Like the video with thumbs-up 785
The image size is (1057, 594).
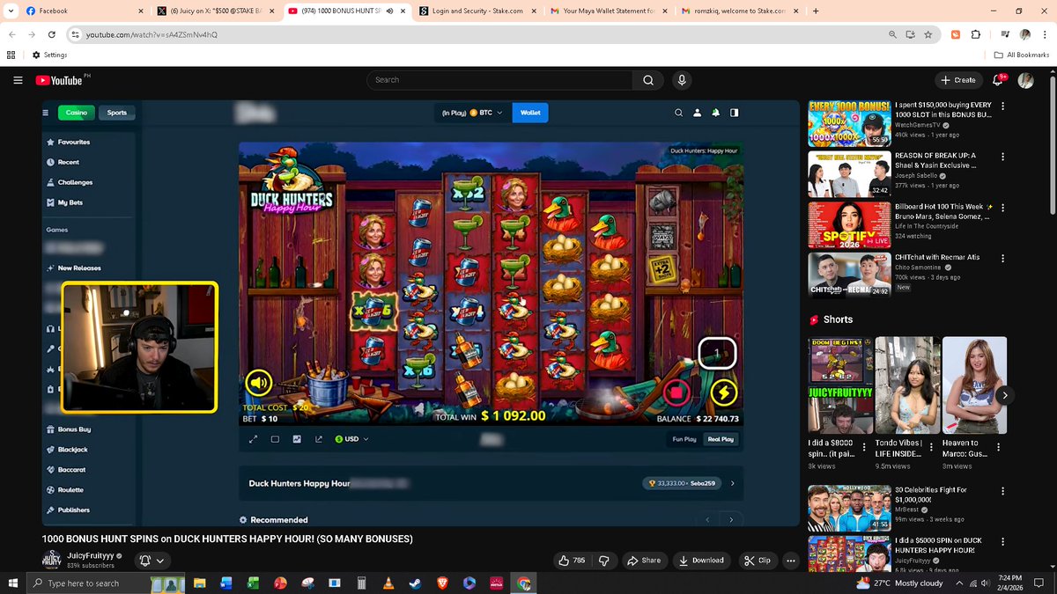click(571, 561)
